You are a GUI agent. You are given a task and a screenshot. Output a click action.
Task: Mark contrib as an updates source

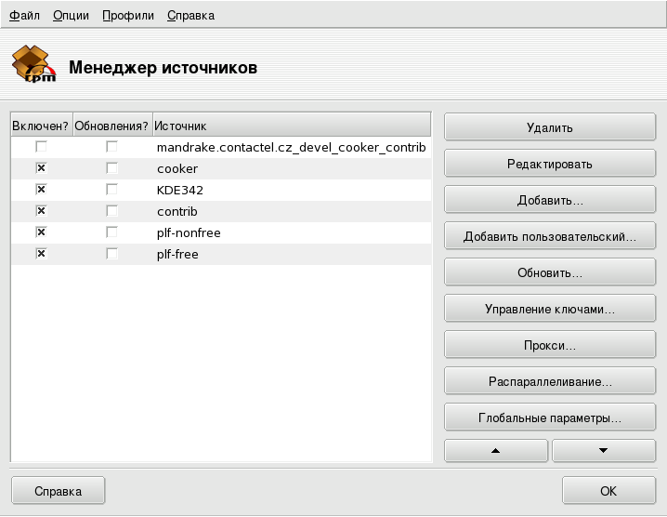111,211
